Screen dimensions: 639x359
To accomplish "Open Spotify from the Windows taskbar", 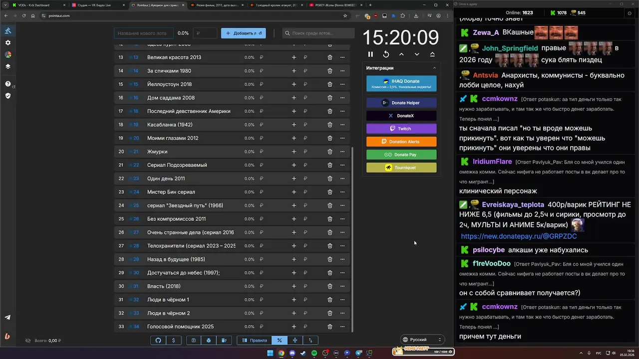I will (314, 353).
